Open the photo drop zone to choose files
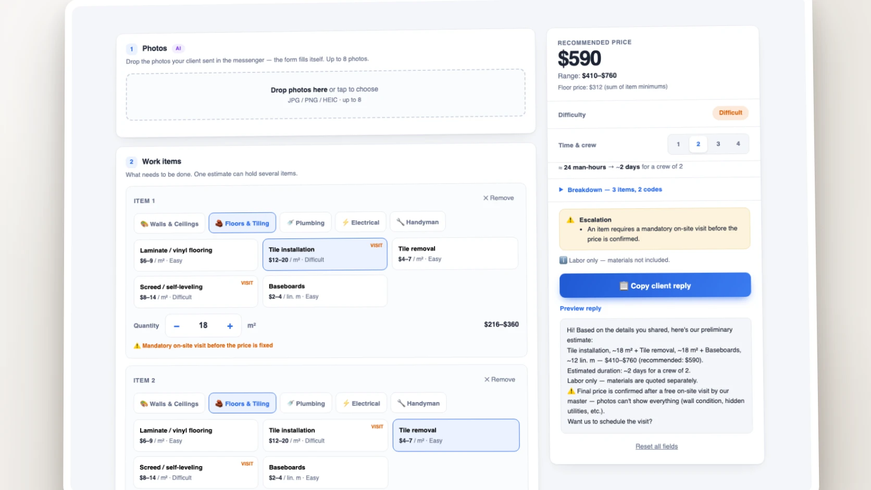Screen dimensions: 871x490 (x=326, y=94)
